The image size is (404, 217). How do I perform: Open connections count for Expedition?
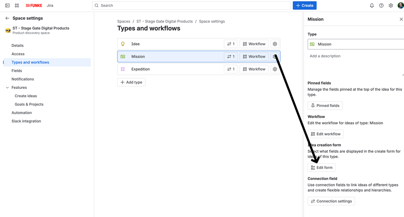pyautogui.click(x=231, y=69)
